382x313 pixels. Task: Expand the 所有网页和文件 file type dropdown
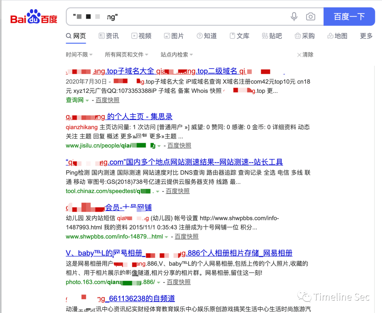tap(126, 54)
